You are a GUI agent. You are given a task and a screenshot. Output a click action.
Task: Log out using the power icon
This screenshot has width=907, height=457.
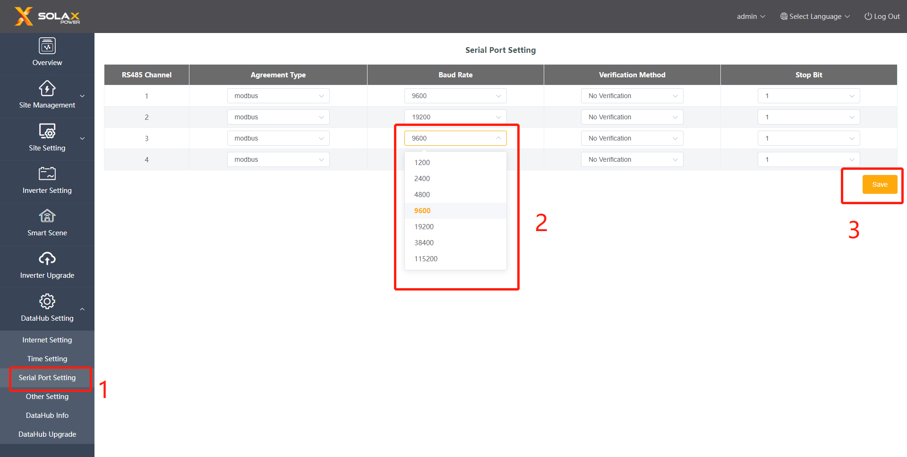pos(868,17)
